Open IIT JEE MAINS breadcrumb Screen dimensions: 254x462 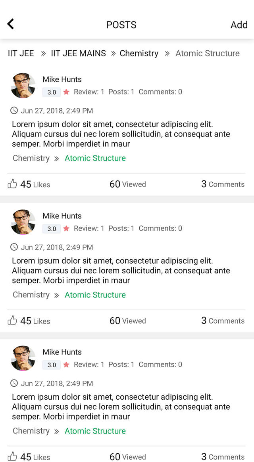[79, 53]
